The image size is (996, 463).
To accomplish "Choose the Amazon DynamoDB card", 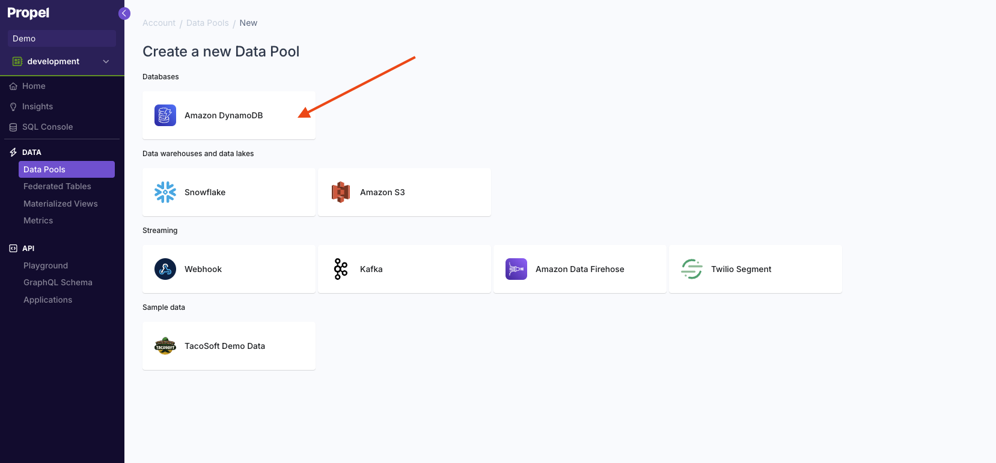I will click(x=229, y=115).
